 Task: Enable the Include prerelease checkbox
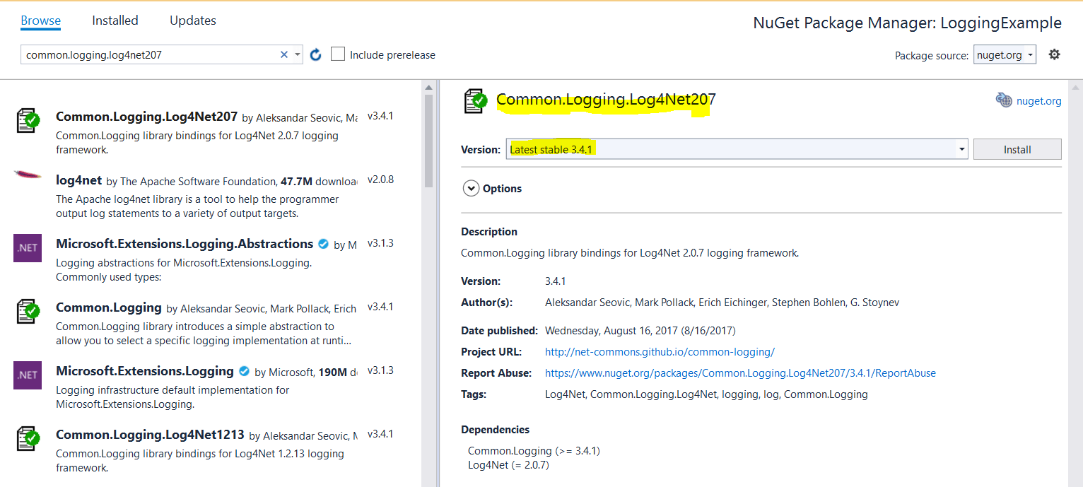point(337,54)
